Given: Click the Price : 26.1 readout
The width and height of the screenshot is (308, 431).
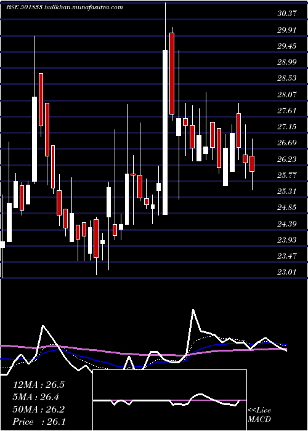Looking at the screenshot, I should click(x=39, y=421).
